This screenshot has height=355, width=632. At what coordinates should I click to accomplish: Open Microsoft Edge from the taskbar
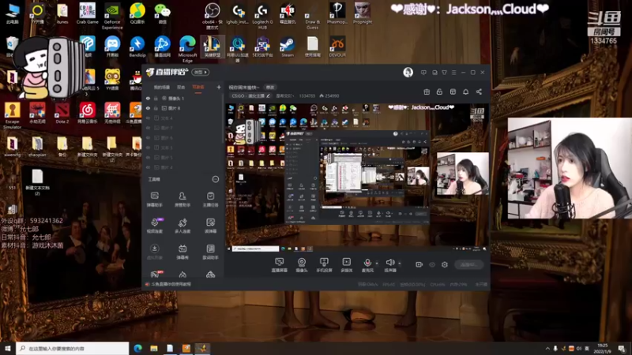point(137,348)
